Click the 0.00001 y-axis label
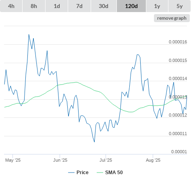This screenshot has width=191, height=183. tap(179, 152)
